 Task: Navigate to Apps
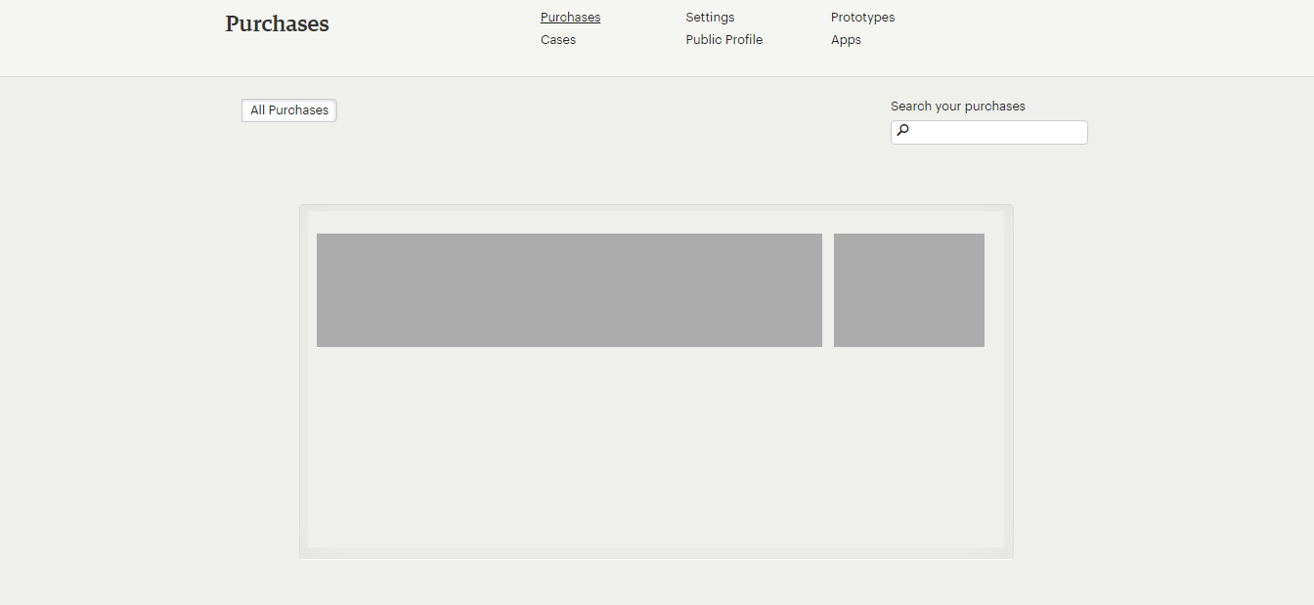[846, 40]
